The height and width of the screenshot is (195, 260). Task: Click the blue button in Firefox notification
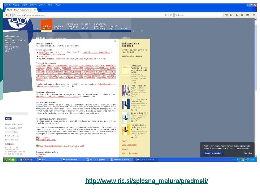(x=213, y=153)
